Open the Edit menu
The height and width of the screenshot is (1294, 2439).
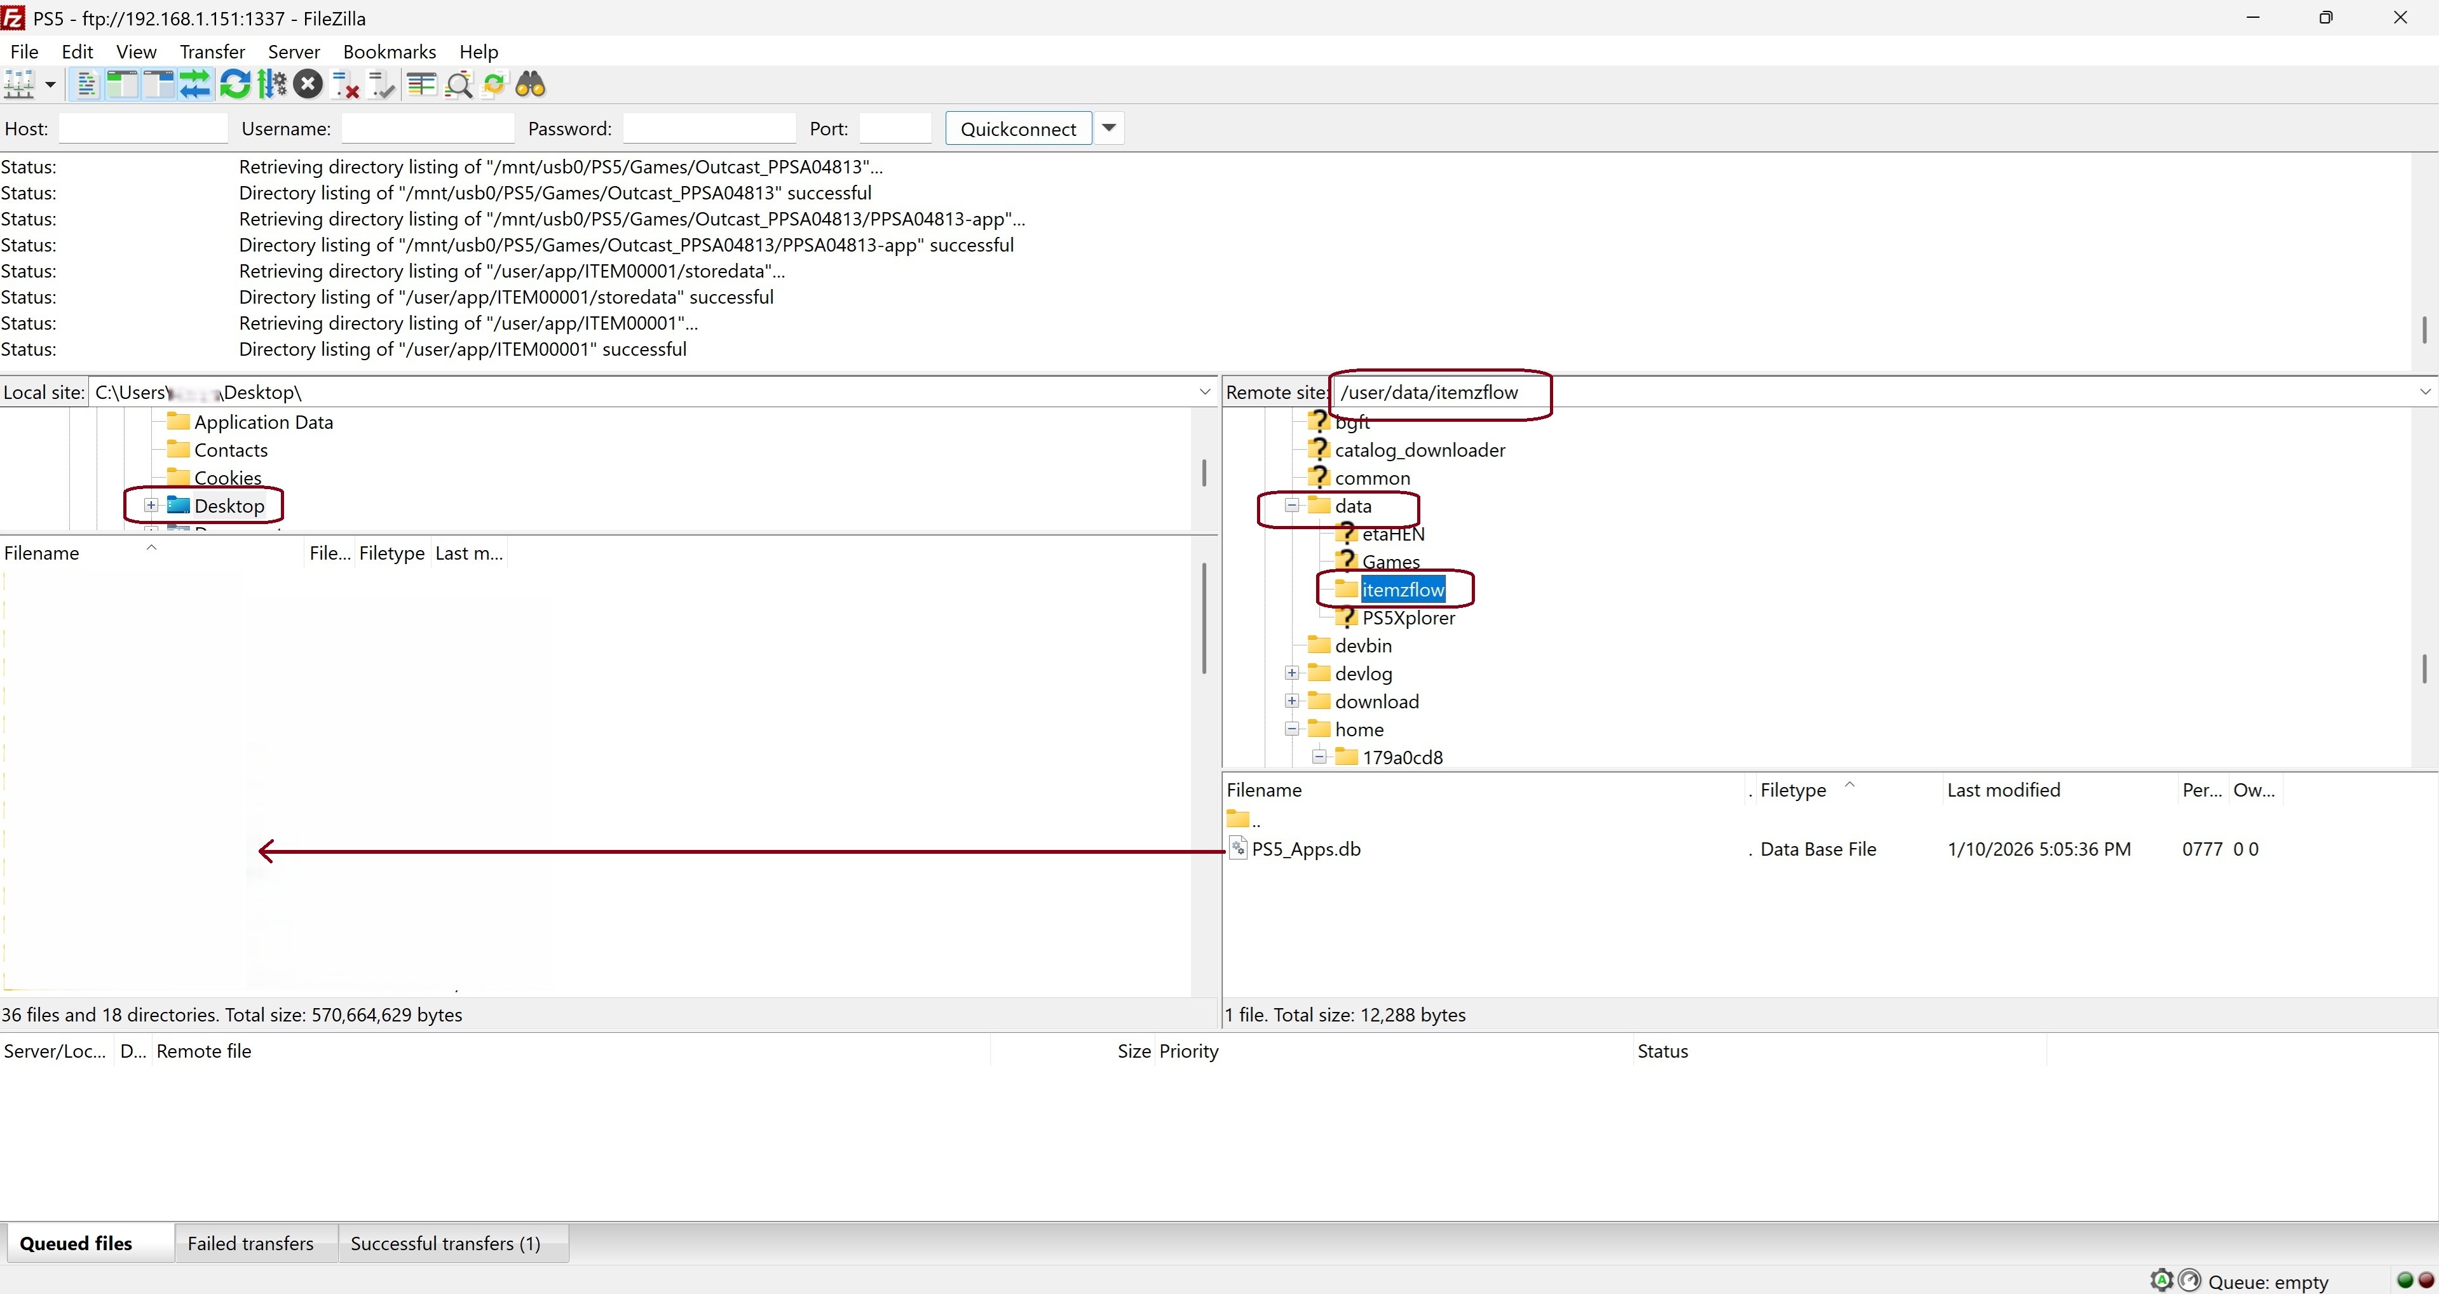click(x=78, y=51)
